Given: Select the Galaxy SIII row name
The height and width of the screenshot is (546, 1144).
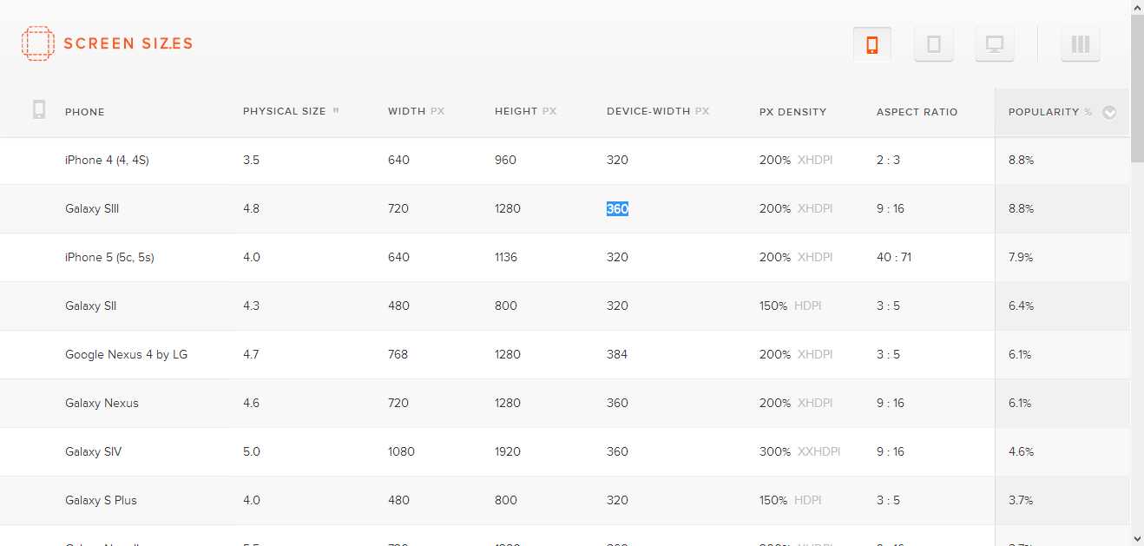Looking at the screenshot, I should click(91, 208).
